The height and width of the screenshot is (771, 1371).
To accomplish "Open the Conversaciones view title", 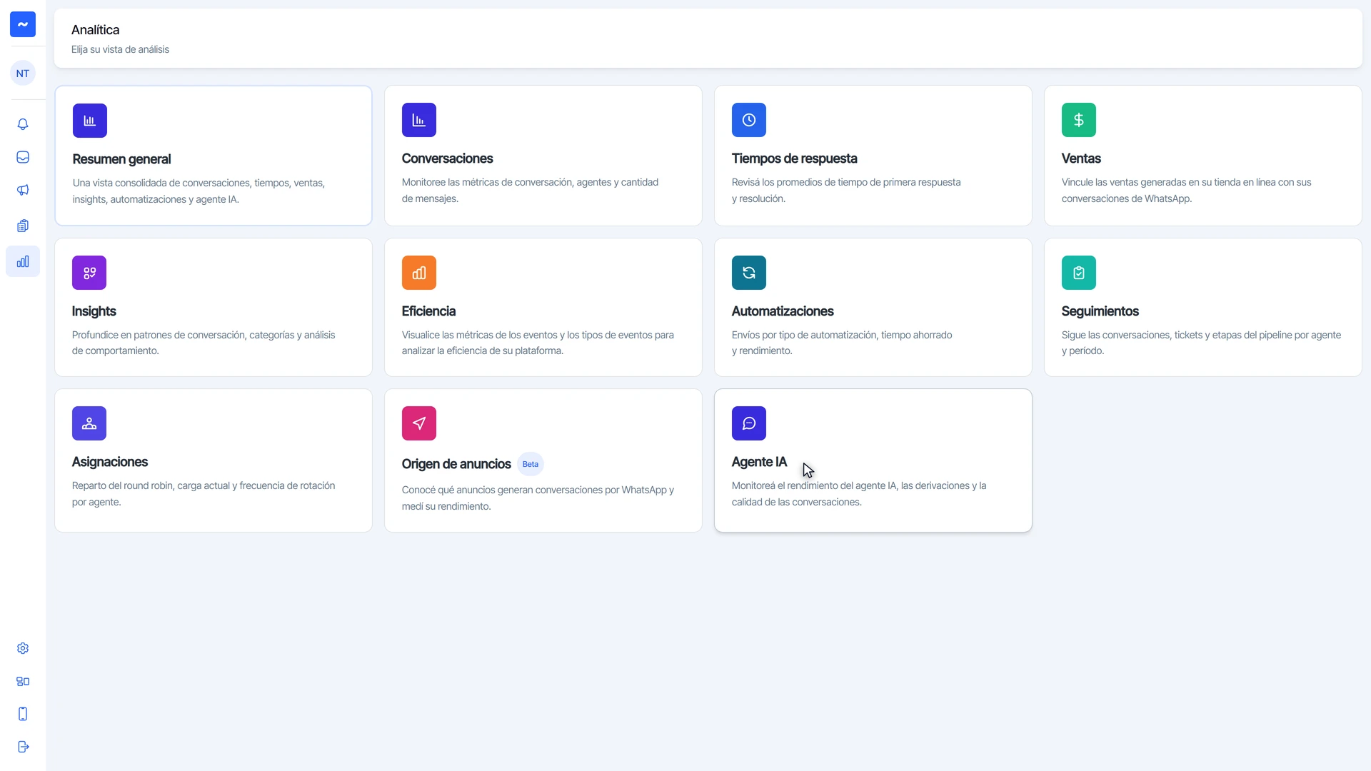I will (447, 158).
